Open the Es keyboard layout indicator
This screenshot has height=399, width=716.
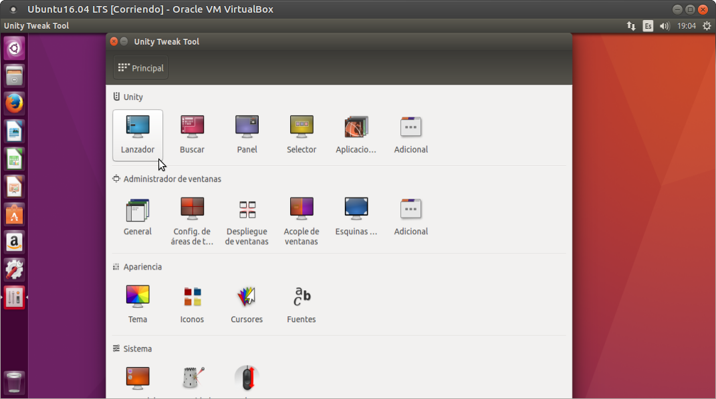[648, 26]
